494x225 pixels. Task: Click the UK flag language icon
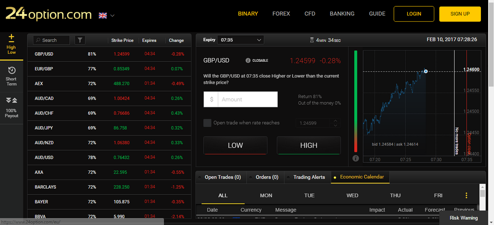pos(103,15)
